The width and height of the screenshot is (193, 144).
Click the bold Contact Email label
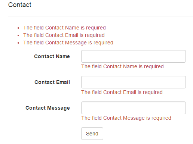coord(52,82)
